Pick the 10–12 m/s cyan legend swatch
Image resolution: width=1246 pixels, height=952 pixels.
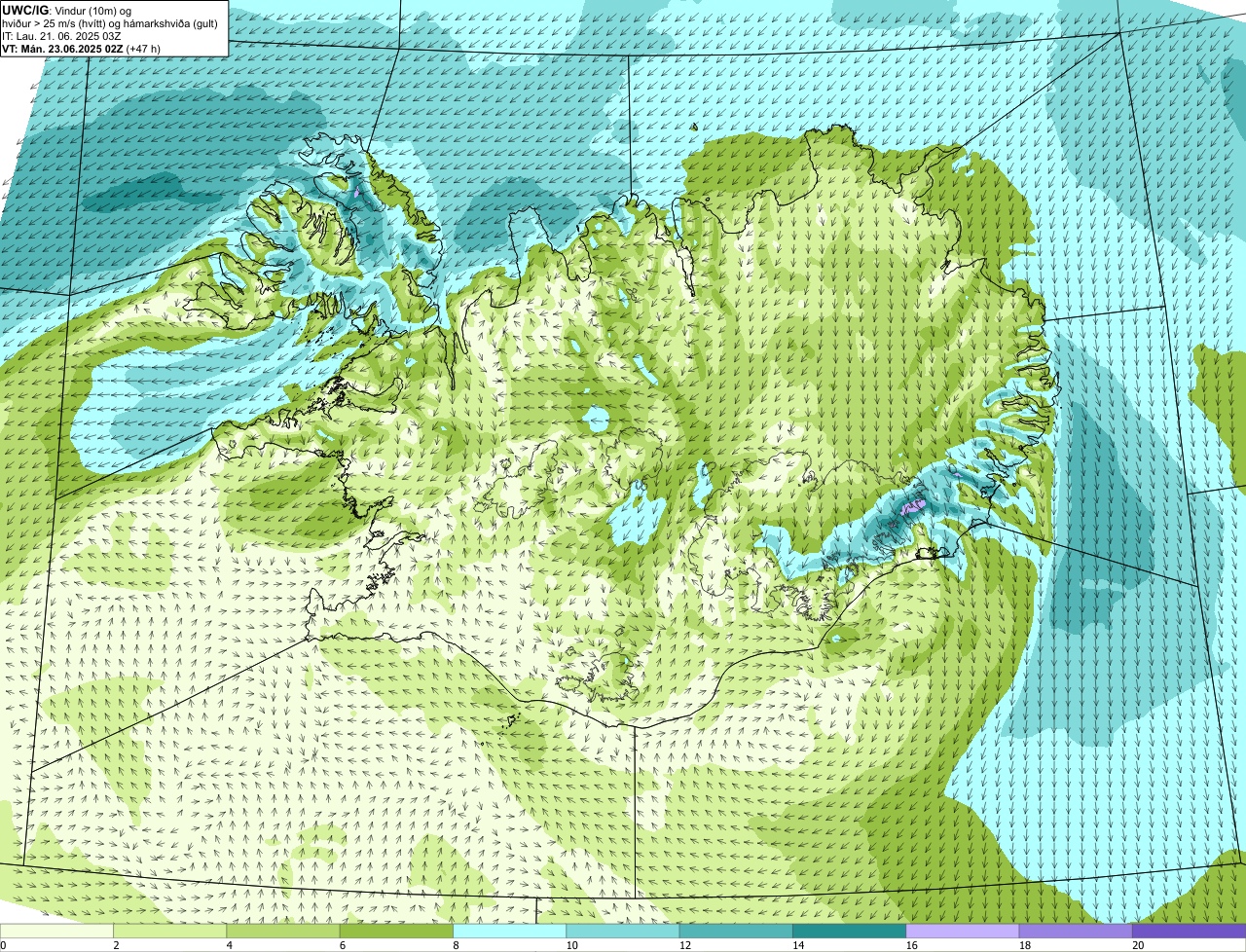coord(623,931)
